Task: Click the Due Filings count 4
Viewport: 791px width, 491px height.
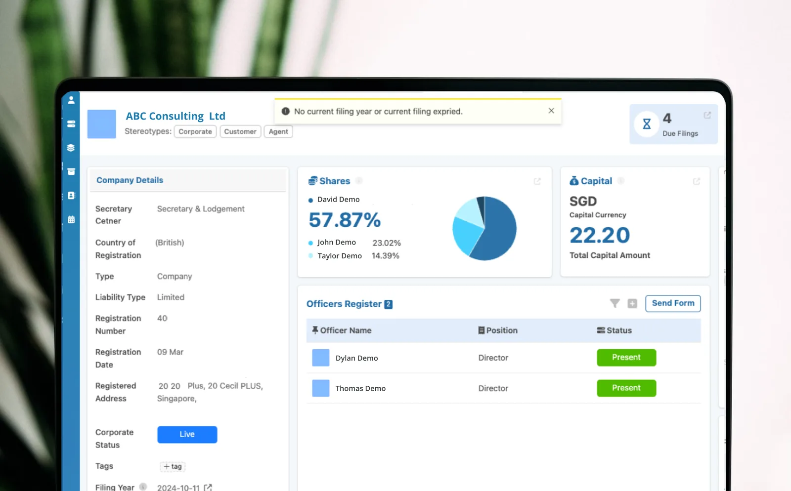Action: (x=667, y=119)
